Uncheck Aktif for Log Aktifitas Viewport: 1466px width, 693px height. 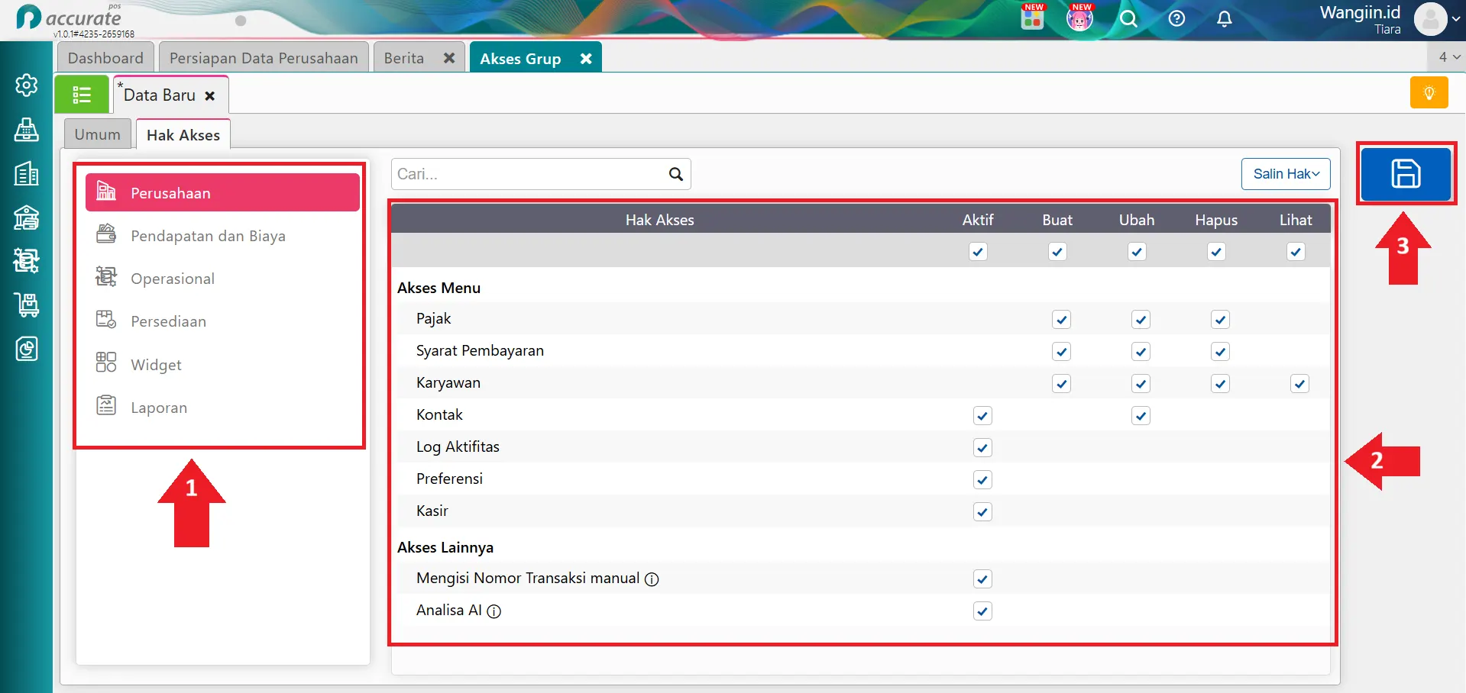(982, 448)
